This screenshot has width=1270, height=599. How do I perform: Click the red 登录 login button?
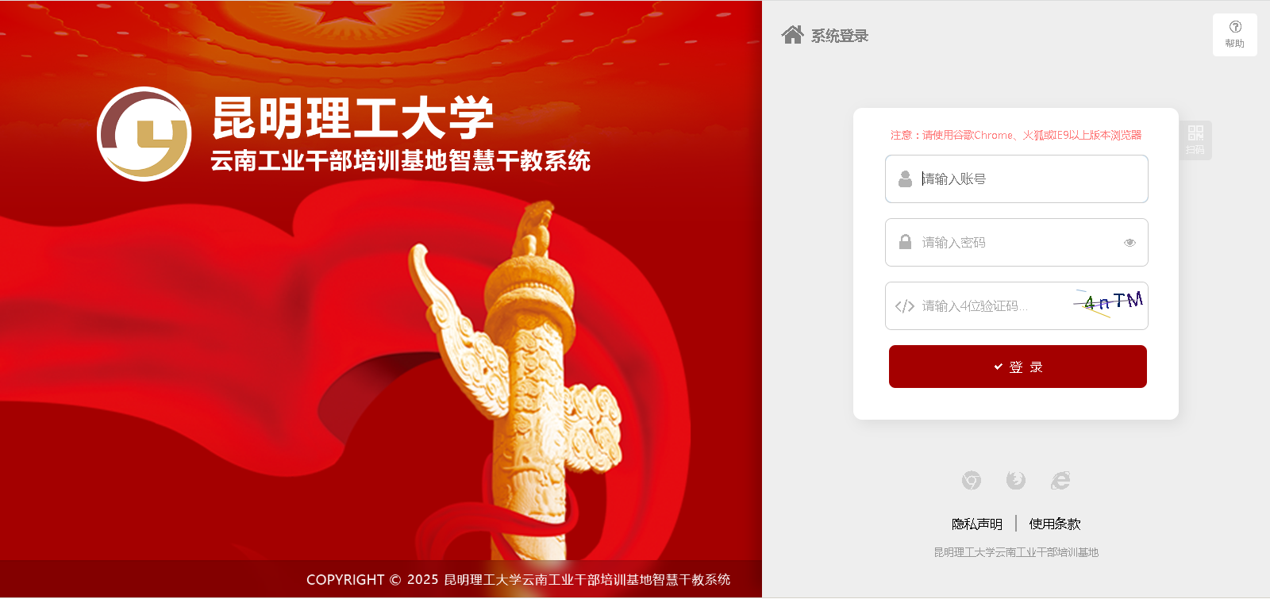point(1018,367)
